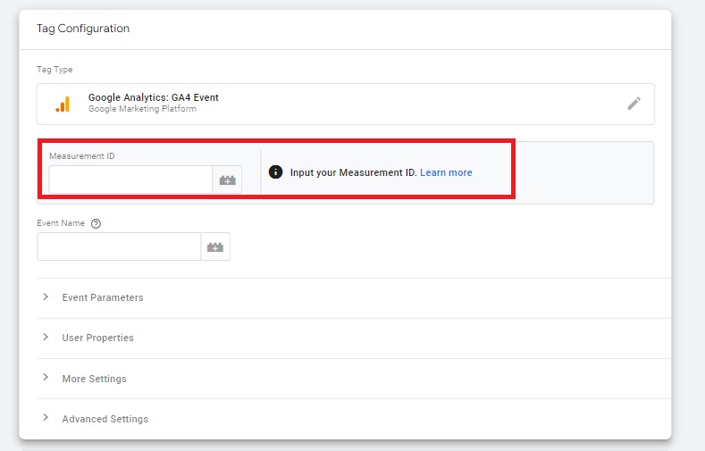
Task: Click the Google Marketing Platform subtitle
Action: click(142, 109)
